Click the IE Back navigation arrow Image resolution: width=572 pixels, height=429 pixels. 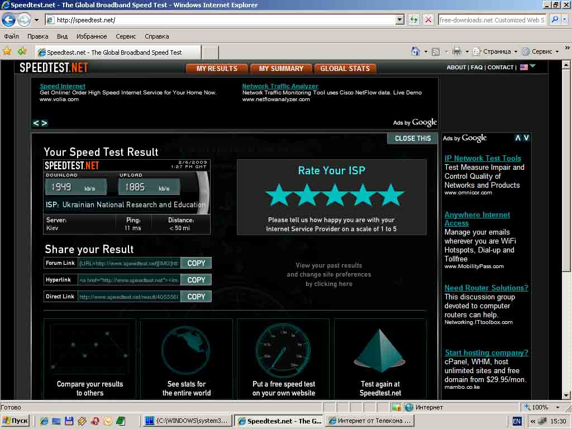click(8, 20)
